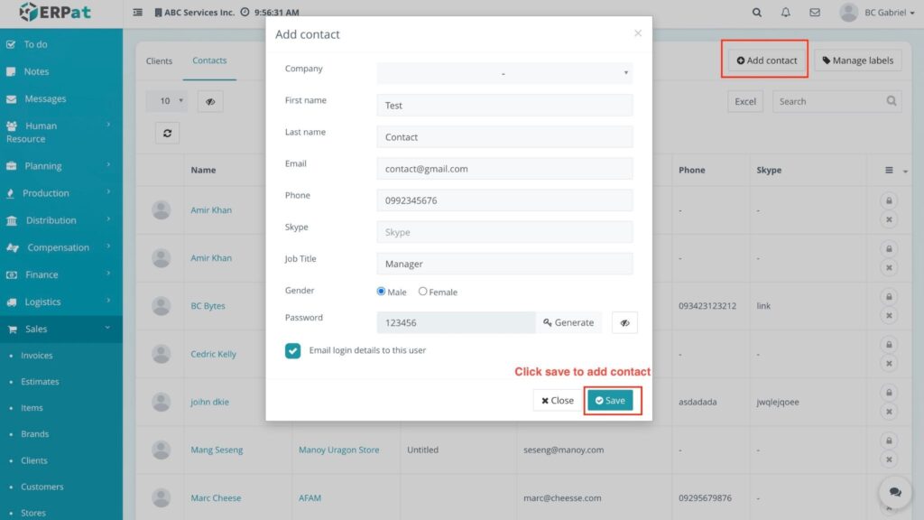924x520 pixels.
Task: Open the top bar search icon
Action: tap(757, 12)
